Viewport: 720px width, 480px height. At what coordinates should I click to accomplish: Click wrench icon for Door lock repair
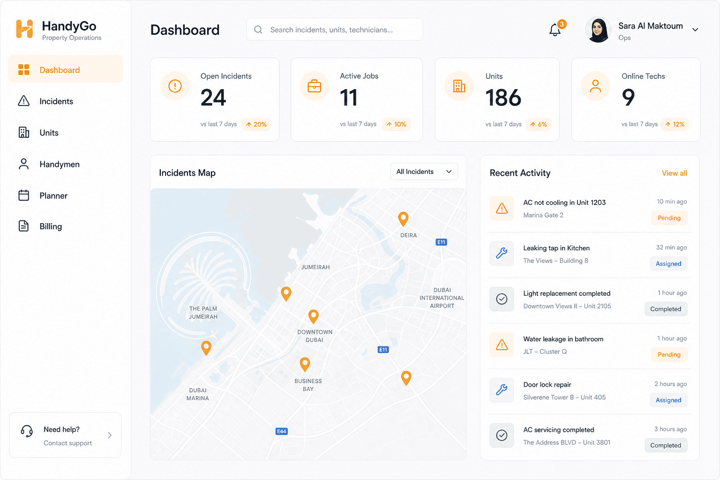tap(502, 390)
